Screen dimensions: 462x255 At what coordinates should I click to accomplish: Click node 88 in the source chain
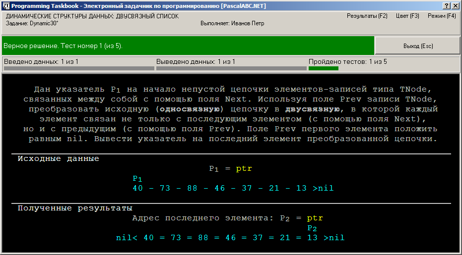[192, 188]
